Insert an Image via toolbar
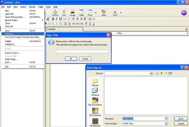 73,13
